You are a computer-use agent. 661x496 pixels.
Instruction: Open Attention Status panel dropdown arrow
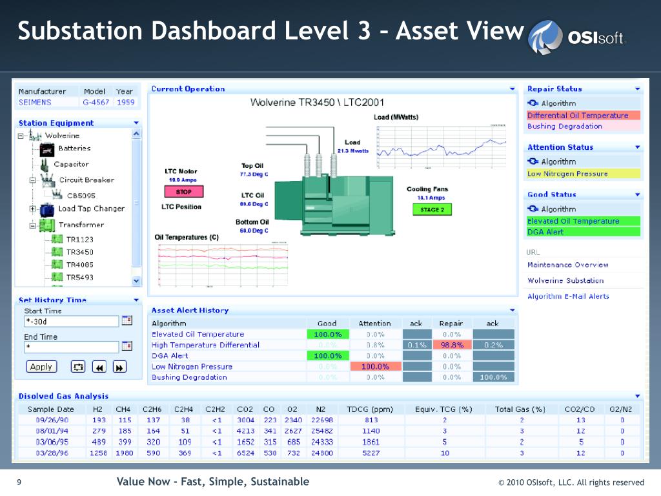tap(637, 147)
